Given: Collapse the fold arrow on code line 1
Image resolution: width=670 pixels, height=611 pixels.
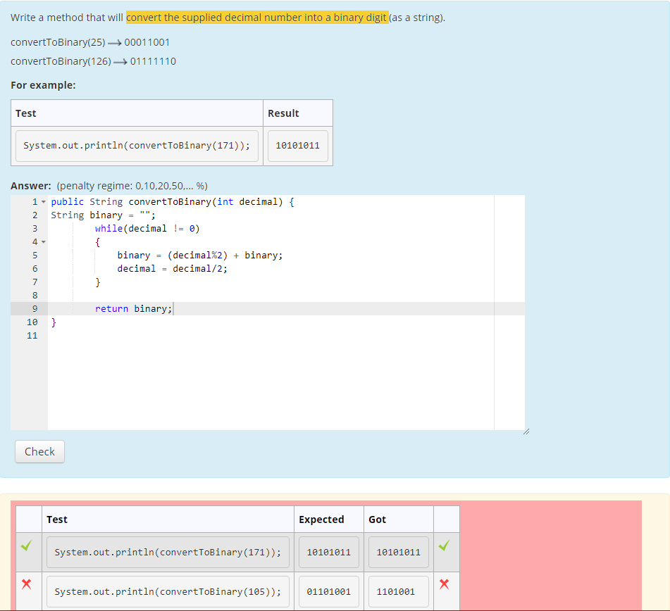Looking at the screenshot, I should click(x=44, y=202).
